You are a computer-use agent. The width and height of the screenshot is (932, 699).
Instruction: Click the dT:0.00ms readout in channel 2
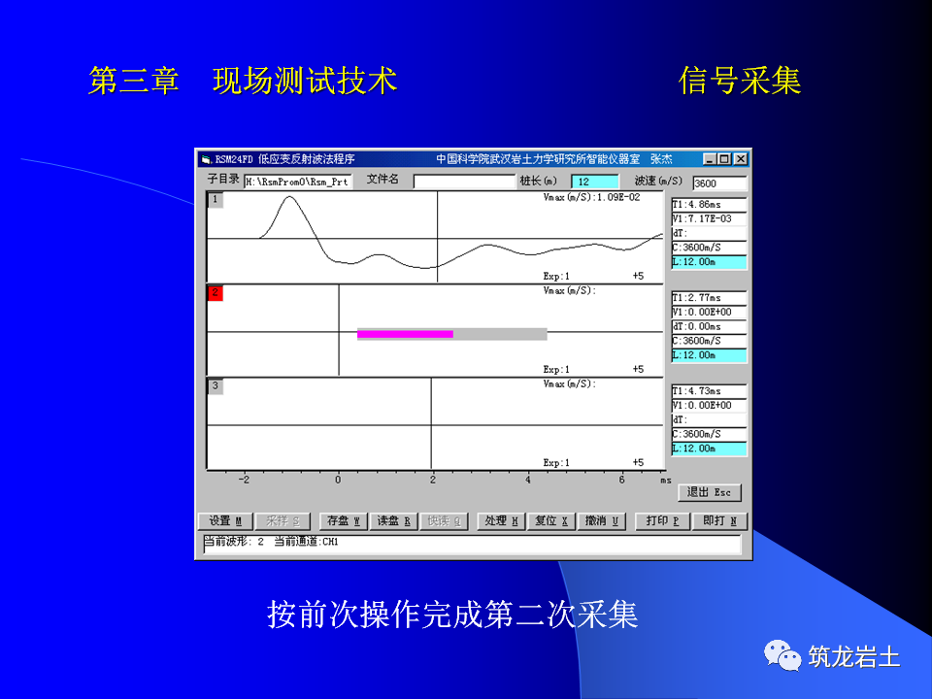click(x=709, y=326)
